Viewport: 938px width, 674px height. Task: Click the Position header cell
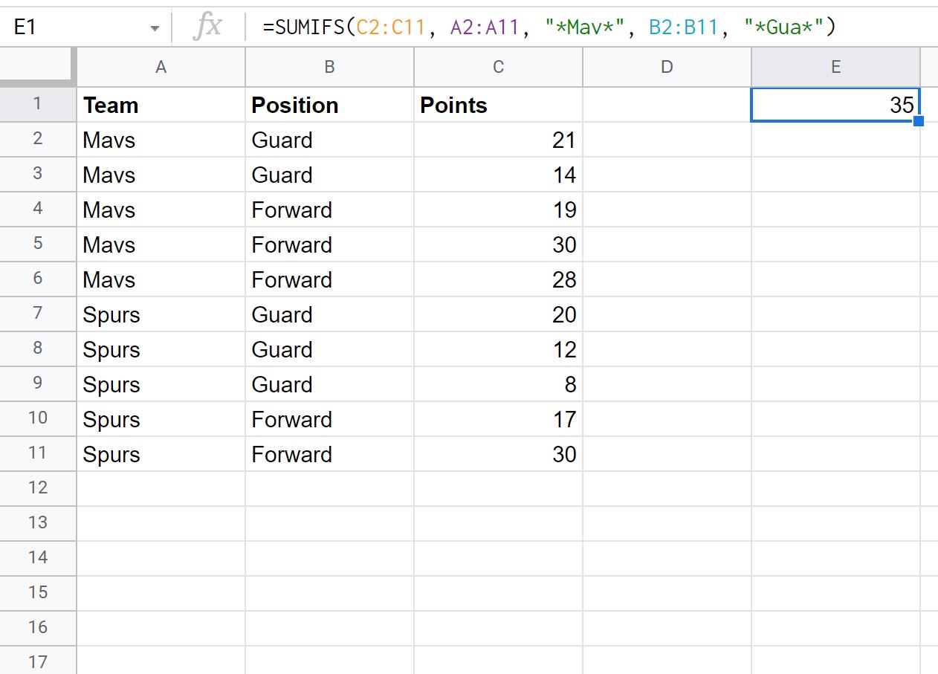pyautogui.click(x=329, y=105)
